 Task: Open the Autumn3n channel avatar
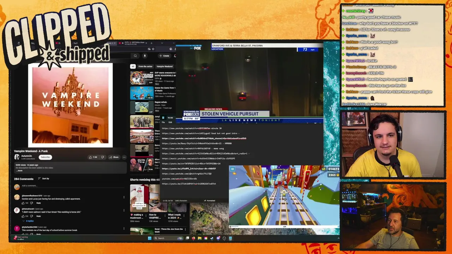(17, 157)
